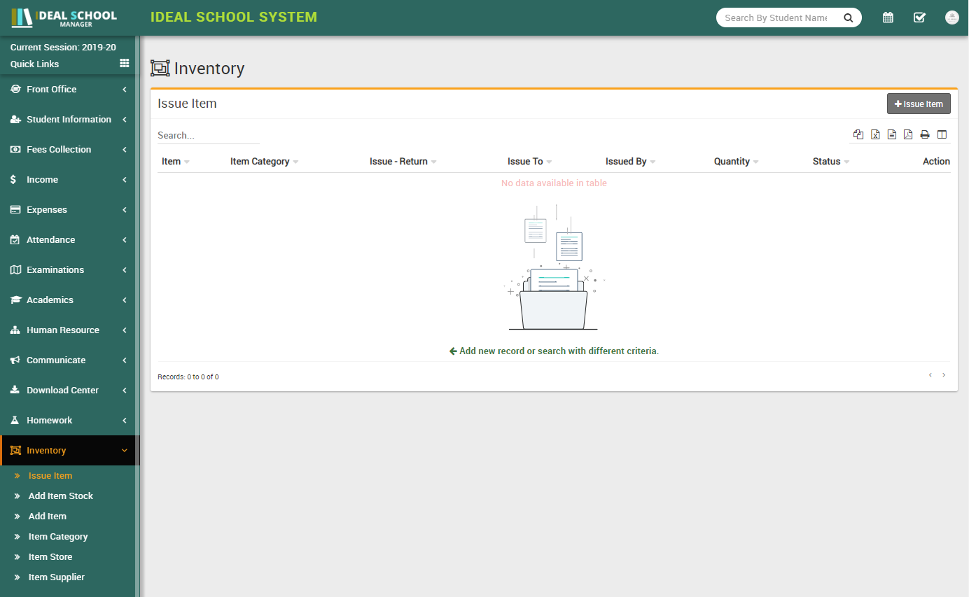Go to next table page arrow
The height and width of the screenshot is (597, 969).
944,375
